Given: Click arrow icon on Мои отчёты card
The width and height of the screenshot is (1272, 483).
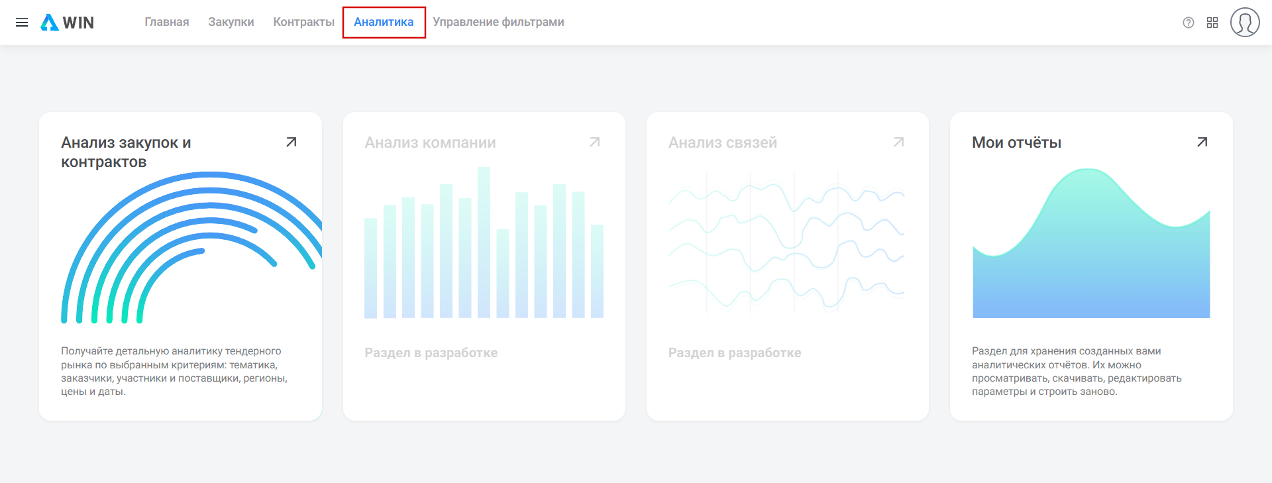Looking at the screenshot, I should coord(1202,142).
